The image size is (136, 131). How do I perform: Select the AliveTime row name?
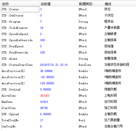[x=9, y=96]
